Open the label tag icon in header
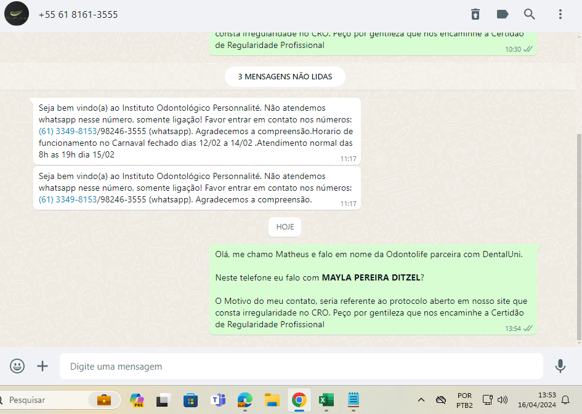 click(503, 14)
